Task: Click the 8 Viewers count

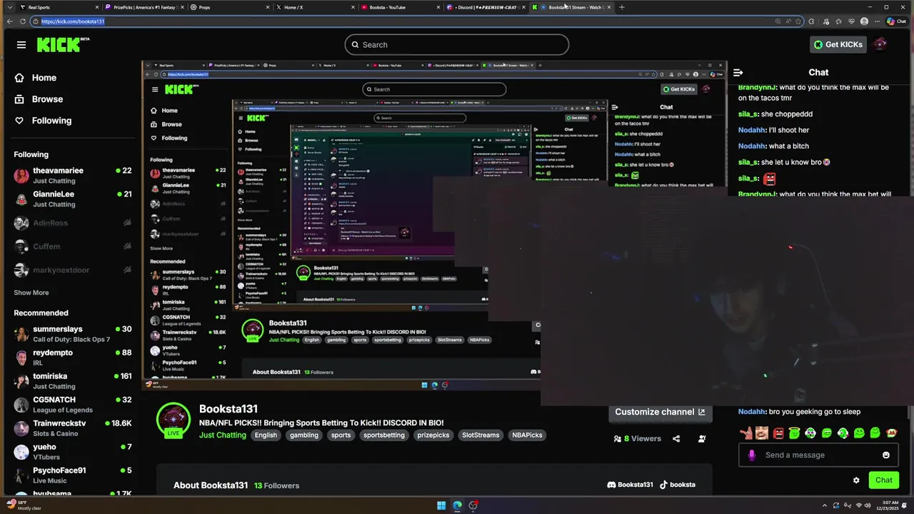Action: 638,438
